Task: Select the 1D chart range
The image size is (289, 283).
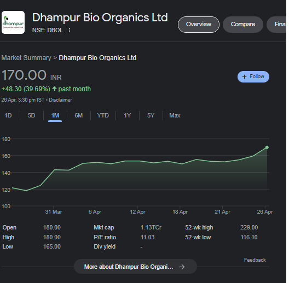Action: click(x=8, y=115)
